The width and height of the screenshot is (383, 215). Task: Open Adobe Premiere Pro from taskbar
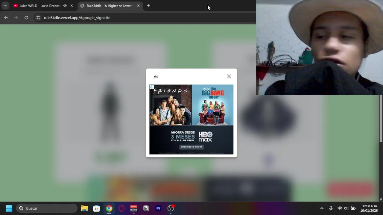coord(158,208)
